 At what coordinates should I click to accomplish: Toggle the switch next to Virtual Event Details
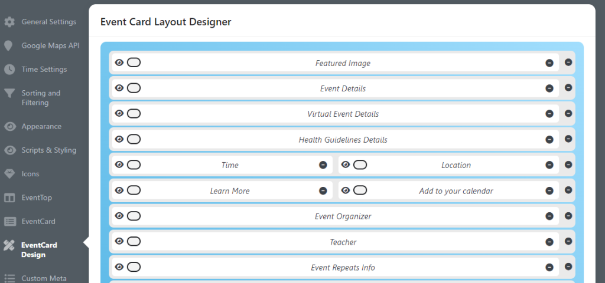[x=134, y=113]
